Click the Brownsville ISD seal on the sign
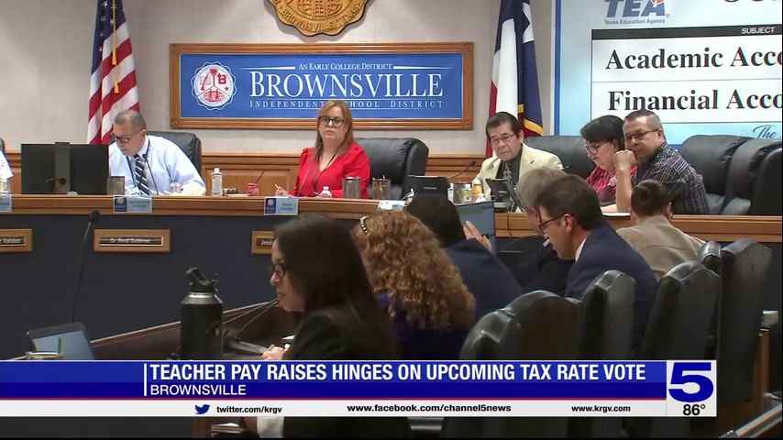The width and height of the screenshot is (783, 440). [213, 85]
